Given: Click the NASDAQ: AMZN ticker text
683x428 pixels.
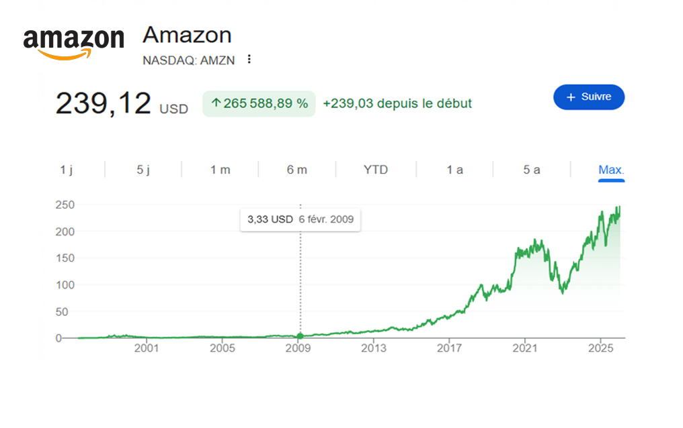Looking at the screenshot, I should point(188,60).
